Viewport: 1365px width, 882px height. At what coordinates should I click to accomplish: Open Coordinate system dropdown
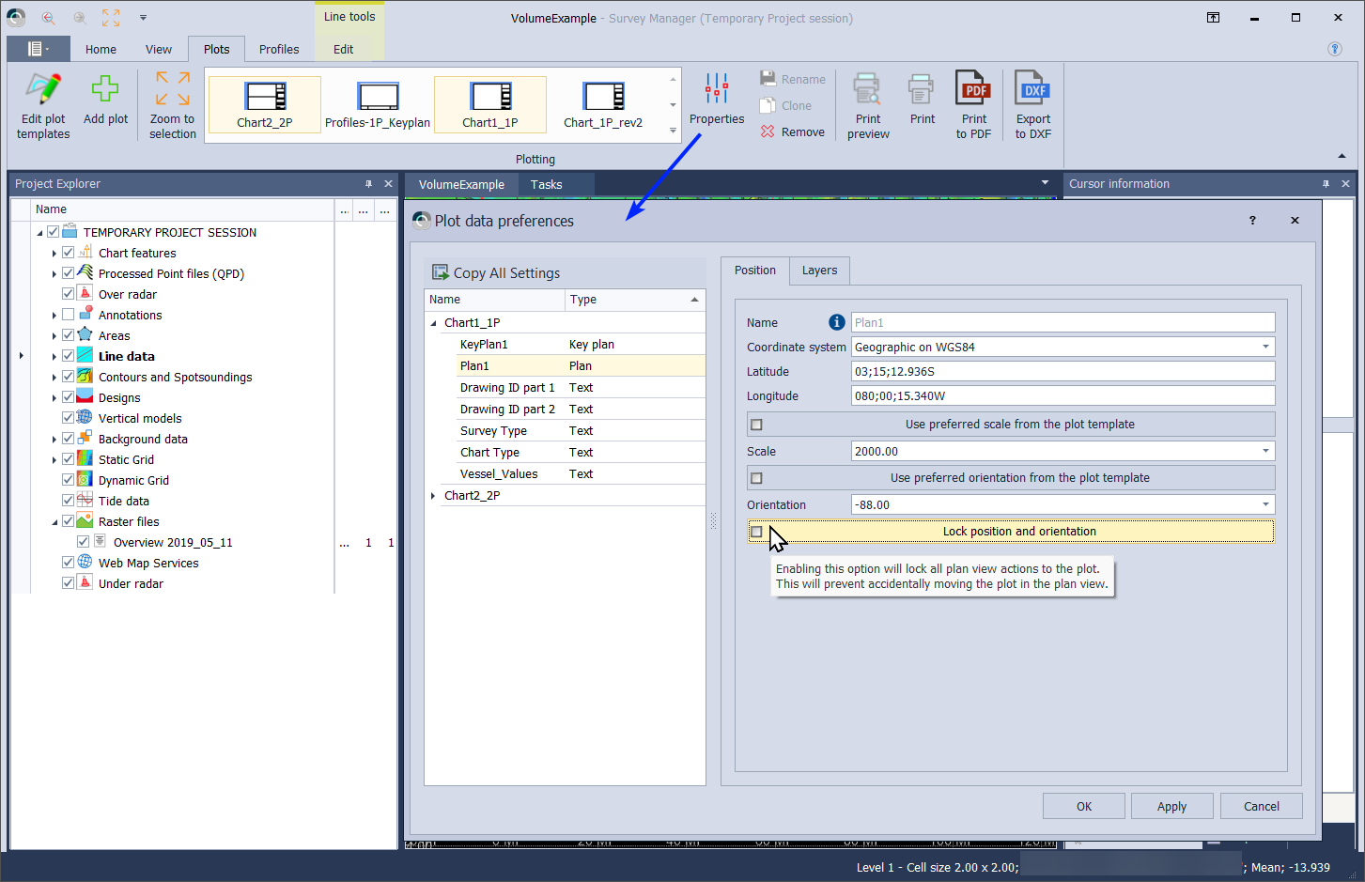click(x=1265, y=348)
